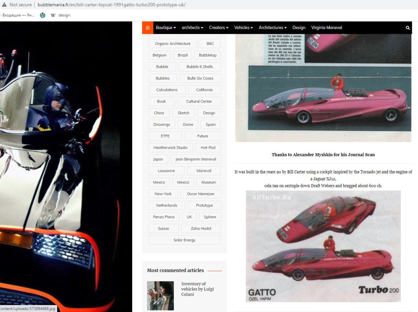Expand the Boutique dropdown menu

[165, 28]
